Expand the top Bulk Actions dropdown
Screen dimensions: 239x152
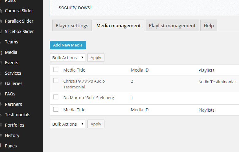pyautogui.click(x=68, y=57)
